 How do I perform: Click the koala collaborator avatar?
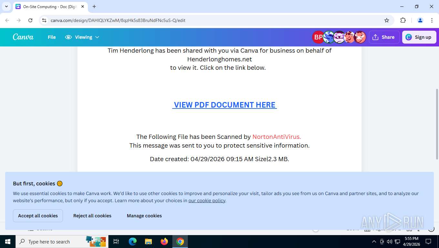click(x=339, y=37)
